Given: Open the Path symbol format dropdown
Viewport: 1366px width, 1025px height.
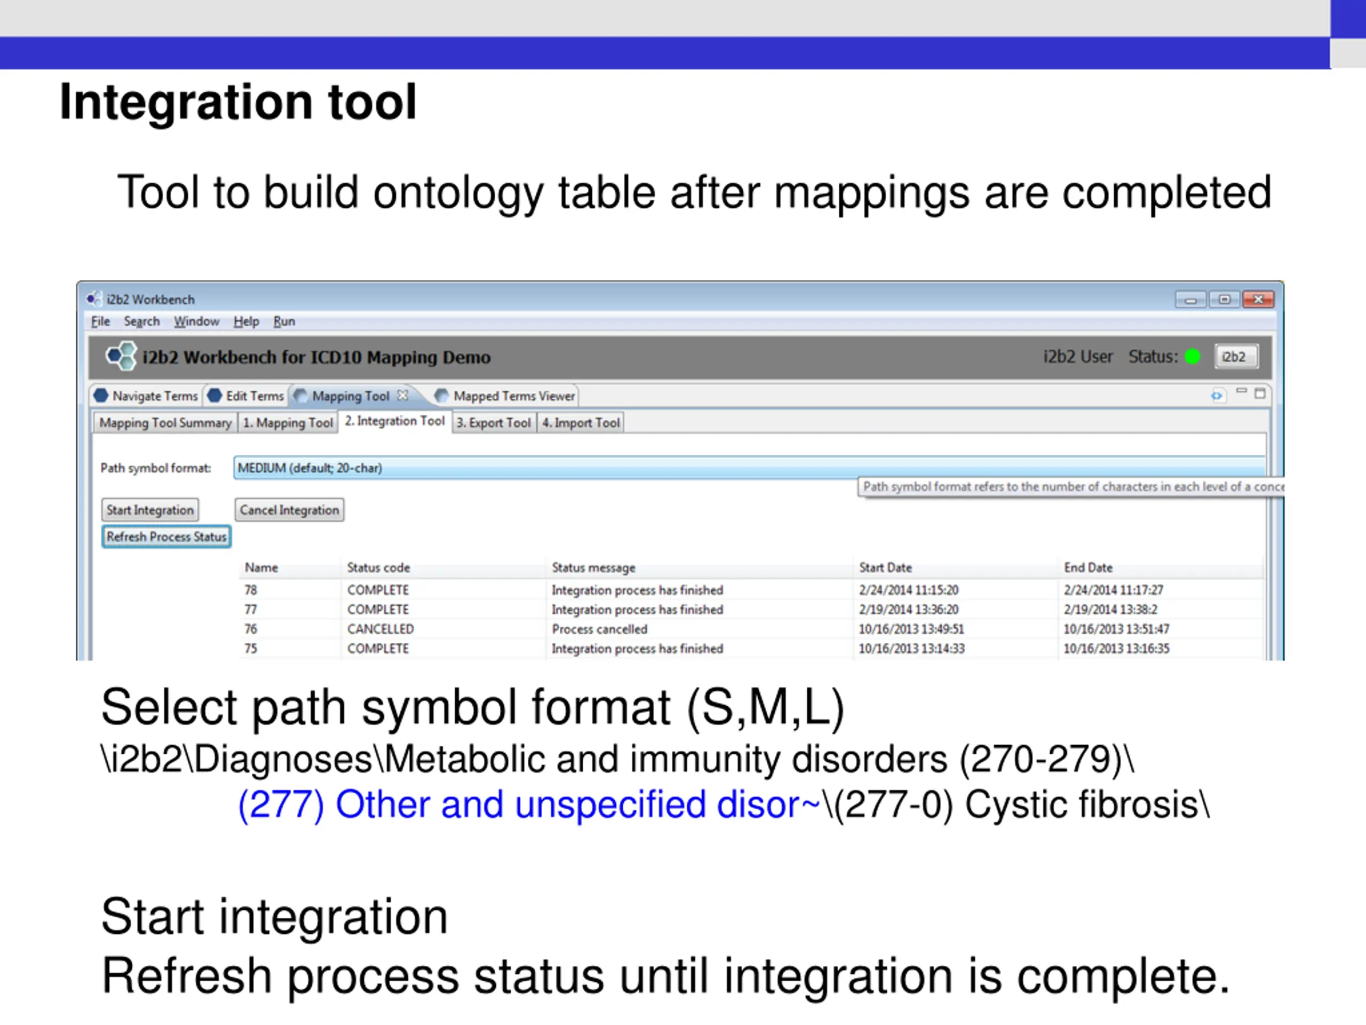Looking at the screenshot, I should point(749,468).
